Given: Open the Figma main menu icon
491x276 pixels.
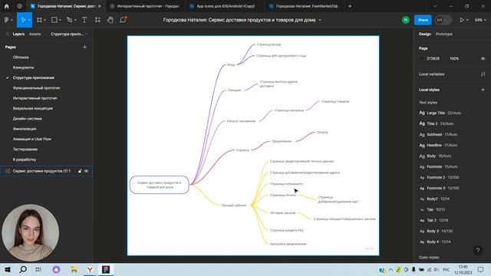Looking at the screenshot, I should click(6, 20).
